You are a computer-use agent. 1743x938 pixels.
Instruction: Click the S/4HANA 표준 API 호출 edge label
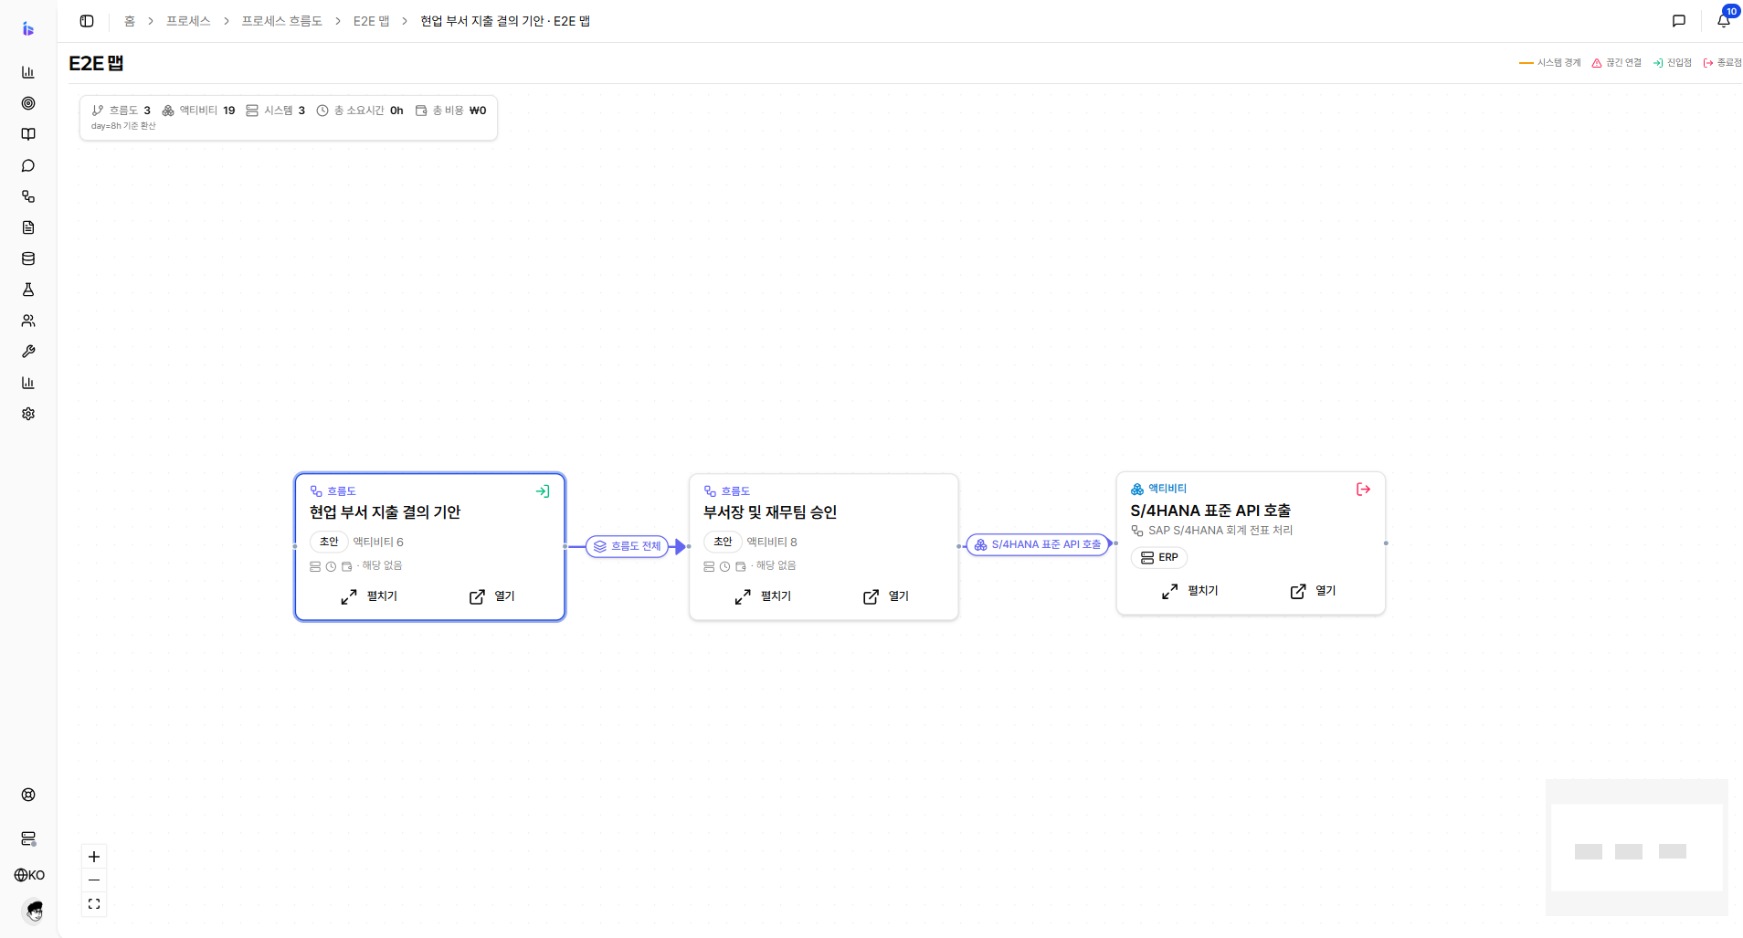[x=1038, y=544]
